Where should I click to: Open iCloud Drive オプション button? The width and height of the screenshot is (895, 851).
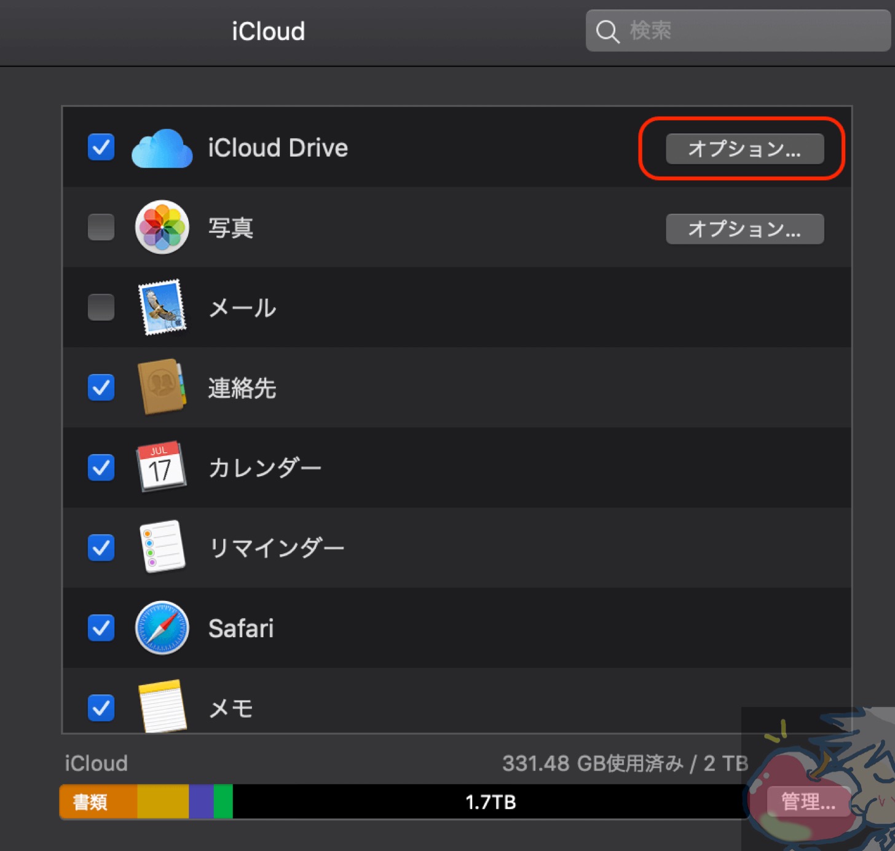(x=744, y=149)
